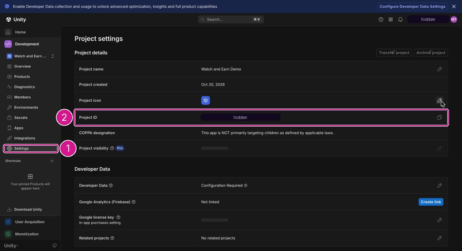Click the 'Oct 20, 2026' created date

click(213, 85)
